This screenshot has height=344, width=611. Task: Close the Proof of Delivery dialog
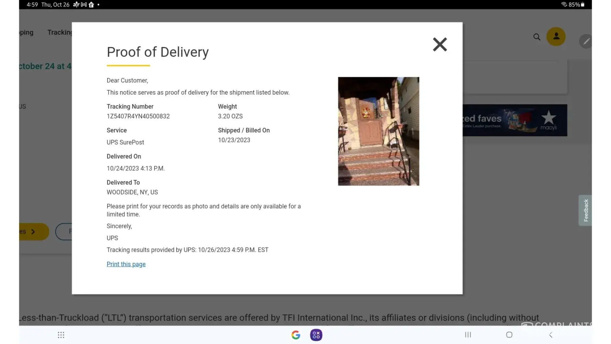pos(440,44)
